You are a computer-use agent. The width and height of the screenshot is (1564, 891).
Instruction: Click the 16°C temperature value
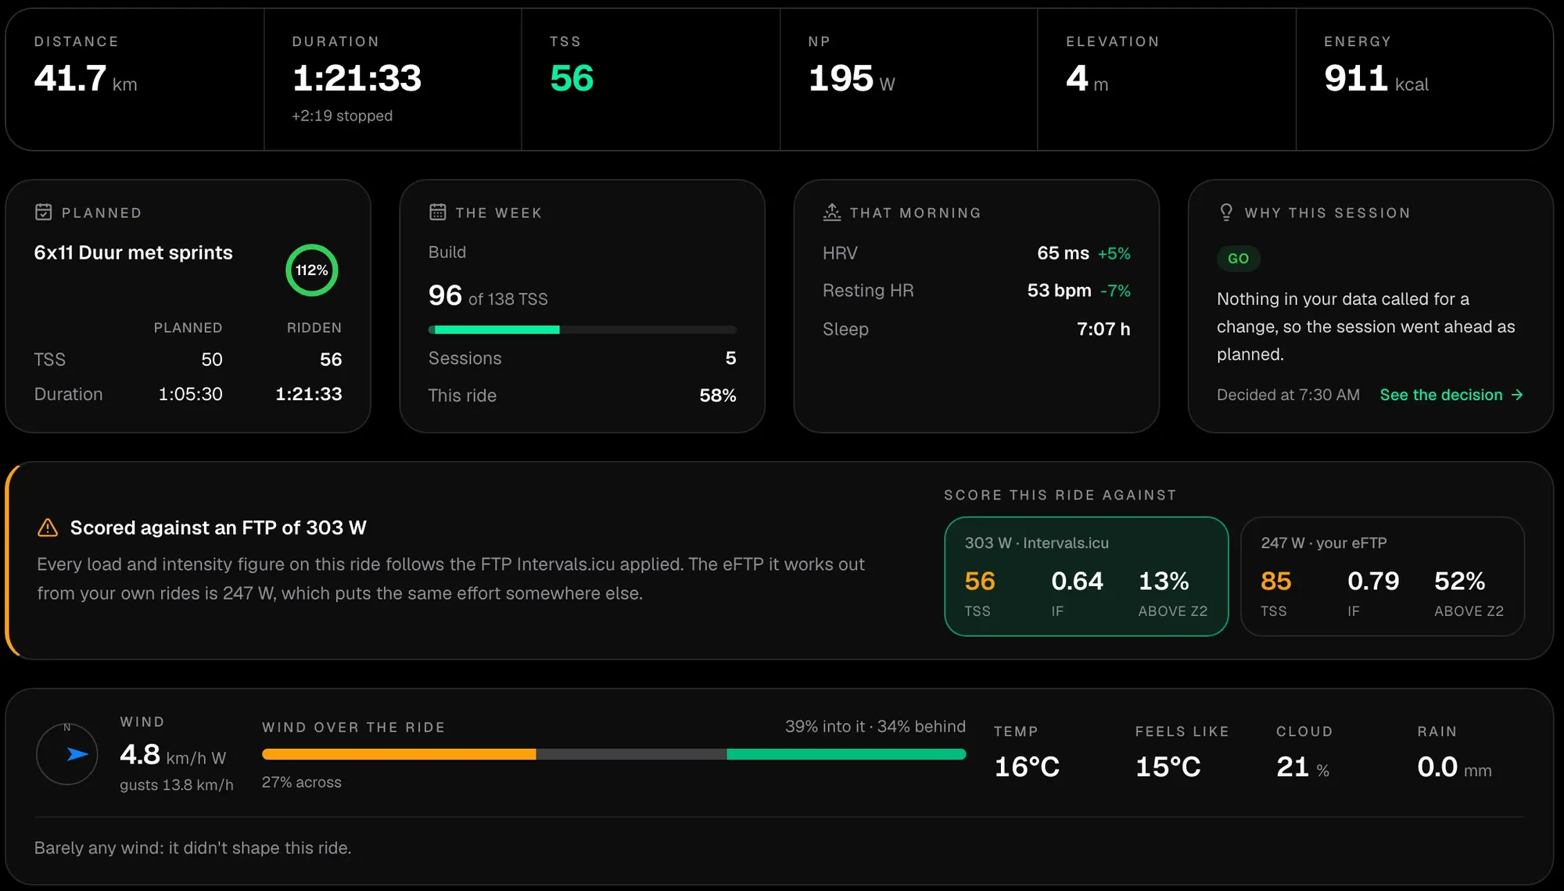tap(1027, 767)
